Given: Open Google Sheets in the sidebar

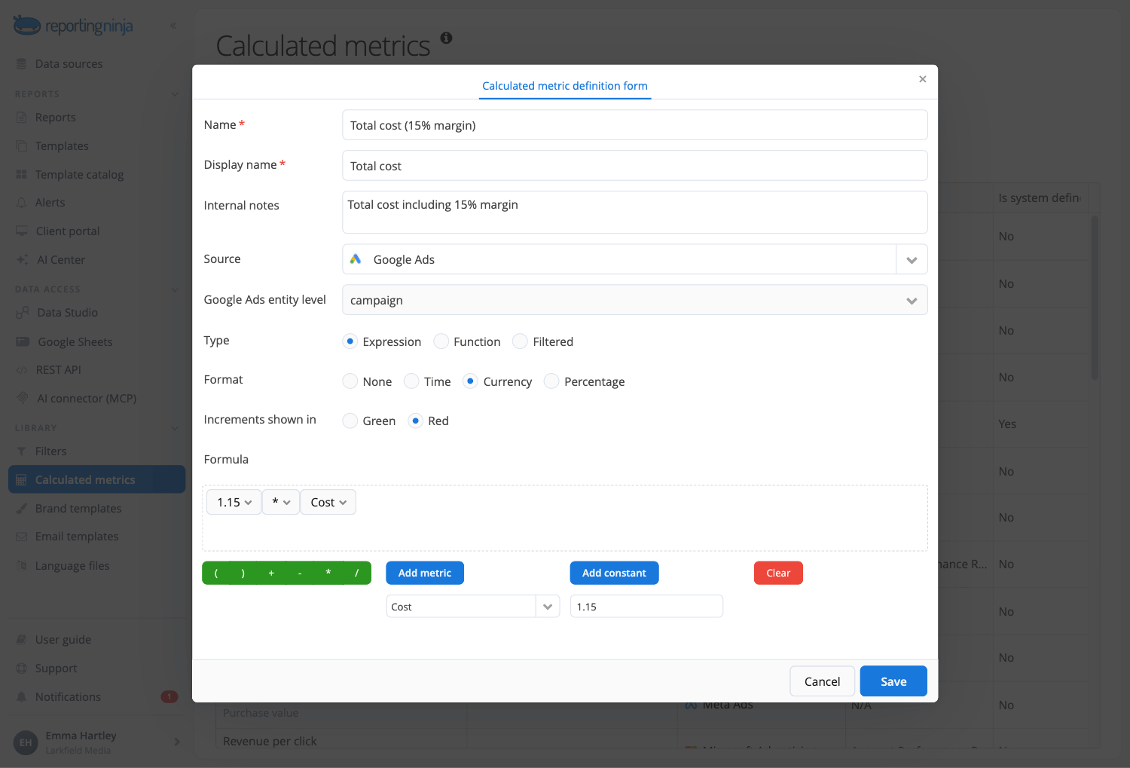Looking at the screenshot, I should click(x=75, y=342).
